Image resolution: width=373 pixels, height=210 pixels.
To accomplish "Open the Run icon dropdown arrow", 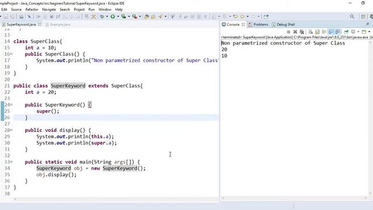I will [x=118, y=16].
